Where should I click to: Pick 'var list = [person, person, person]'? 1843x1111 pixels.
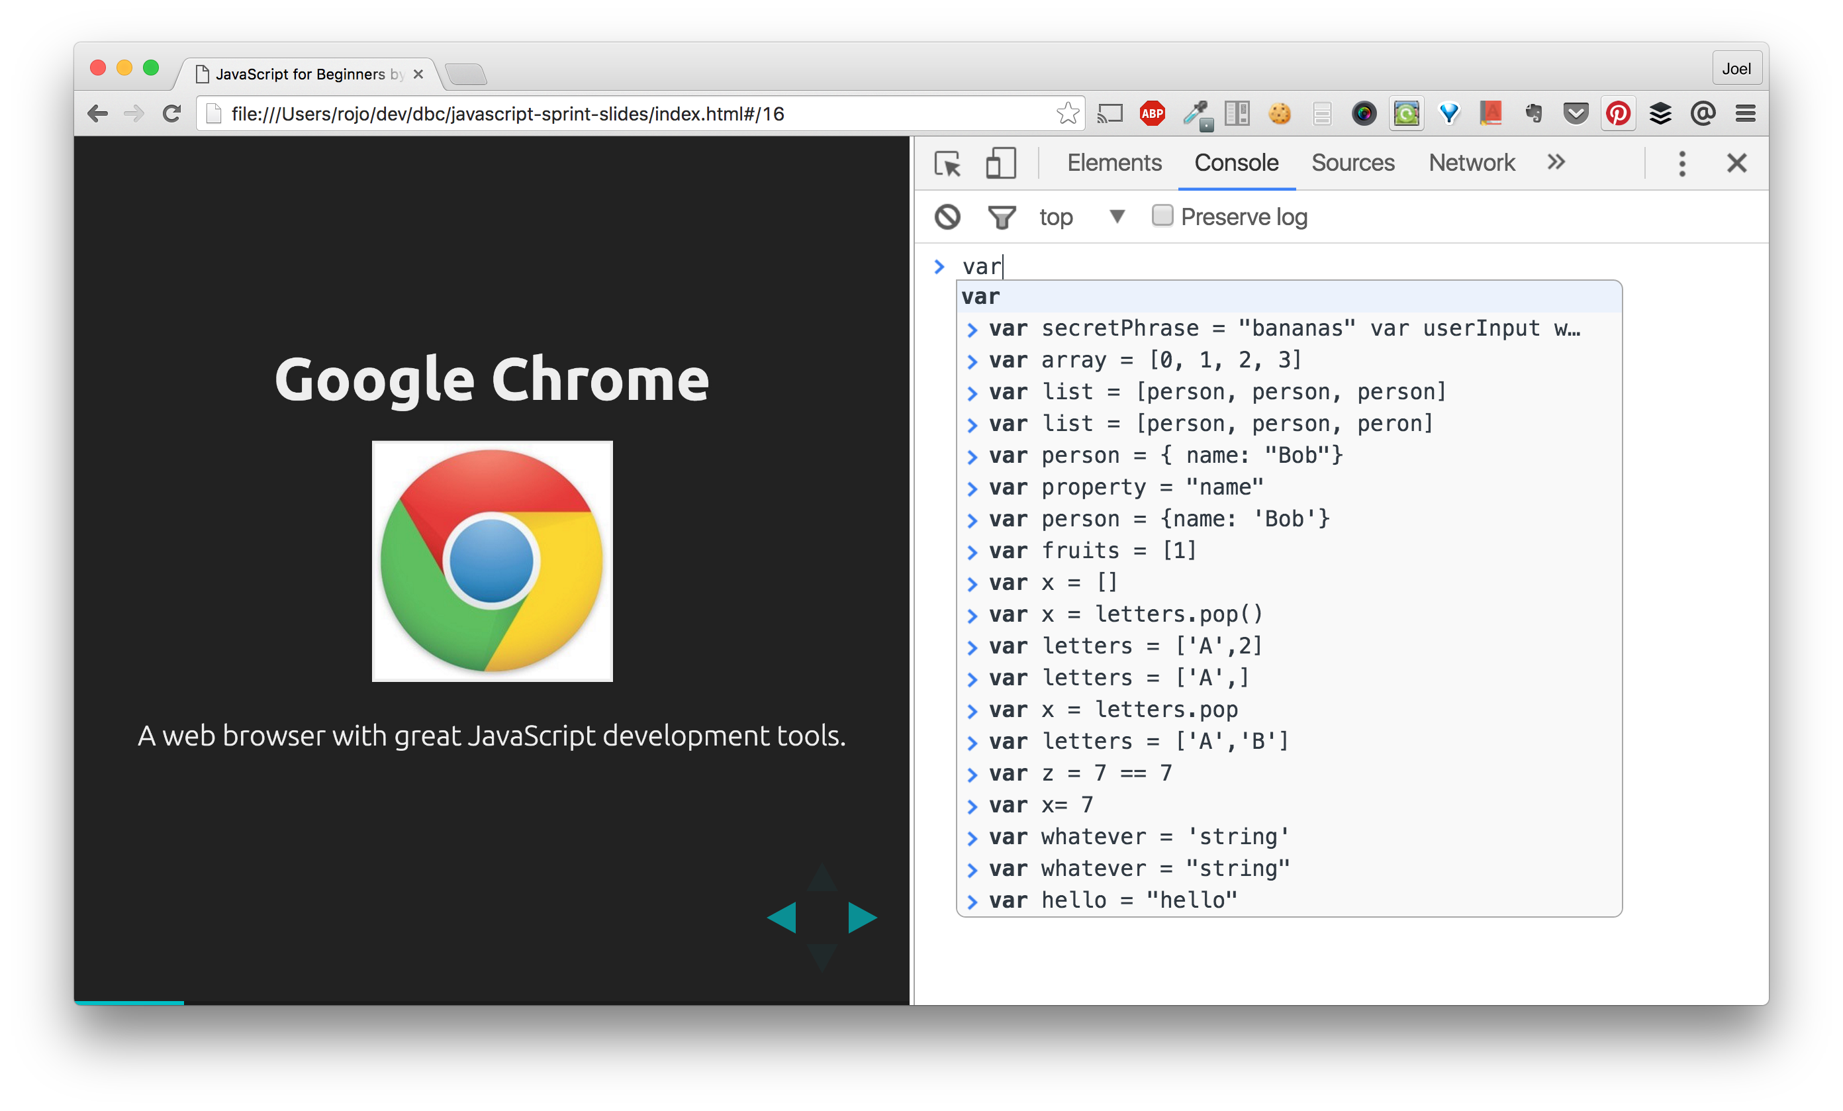[1290, 392]
